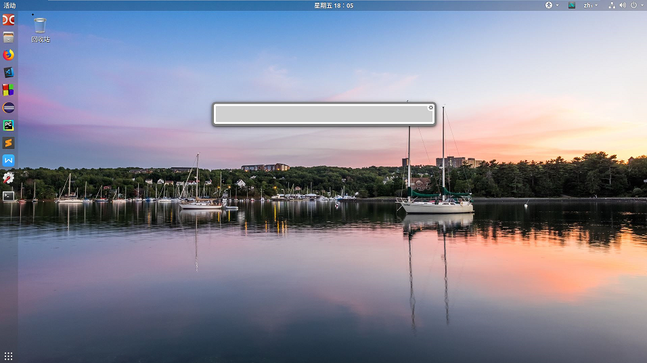647x363 pixels.
Task: Open the power system menu
Action: (x=633, y=5)
